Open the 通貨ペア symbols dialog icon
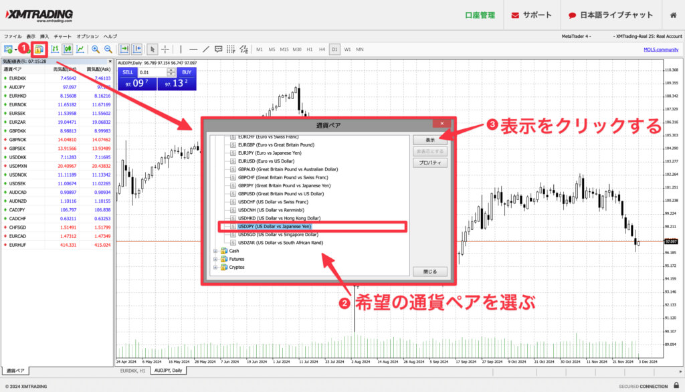This screenshot has height=392, width=685. point(40,49)
